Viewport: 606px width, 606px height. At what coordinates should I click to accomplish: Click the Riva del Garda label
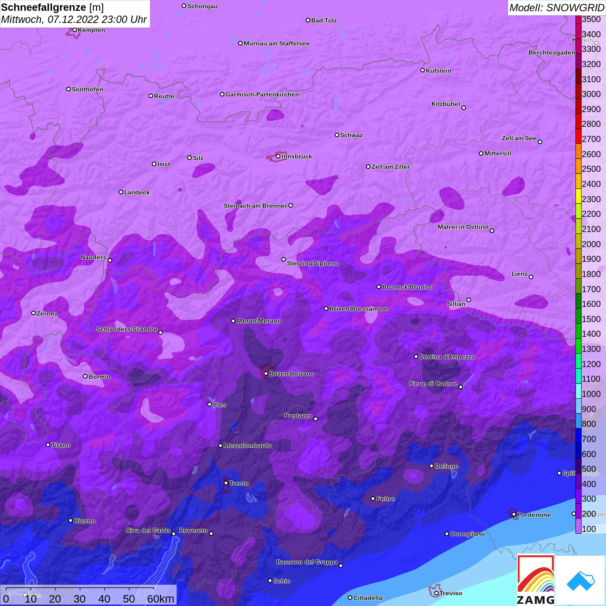148,530
